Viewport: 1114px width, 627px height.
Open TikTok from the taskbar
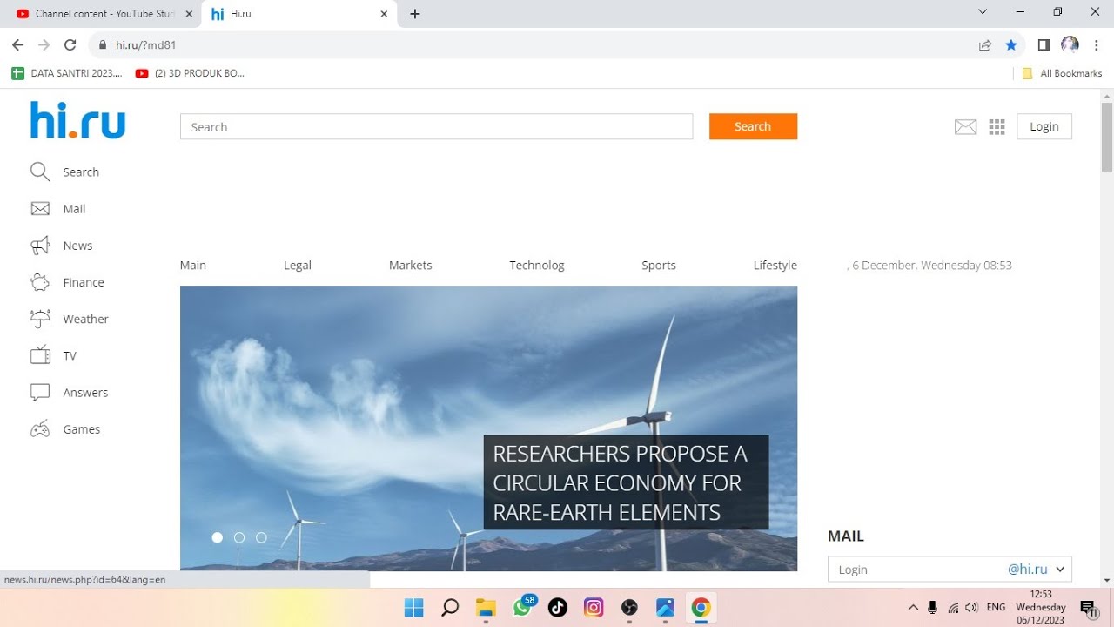(558, 608)
